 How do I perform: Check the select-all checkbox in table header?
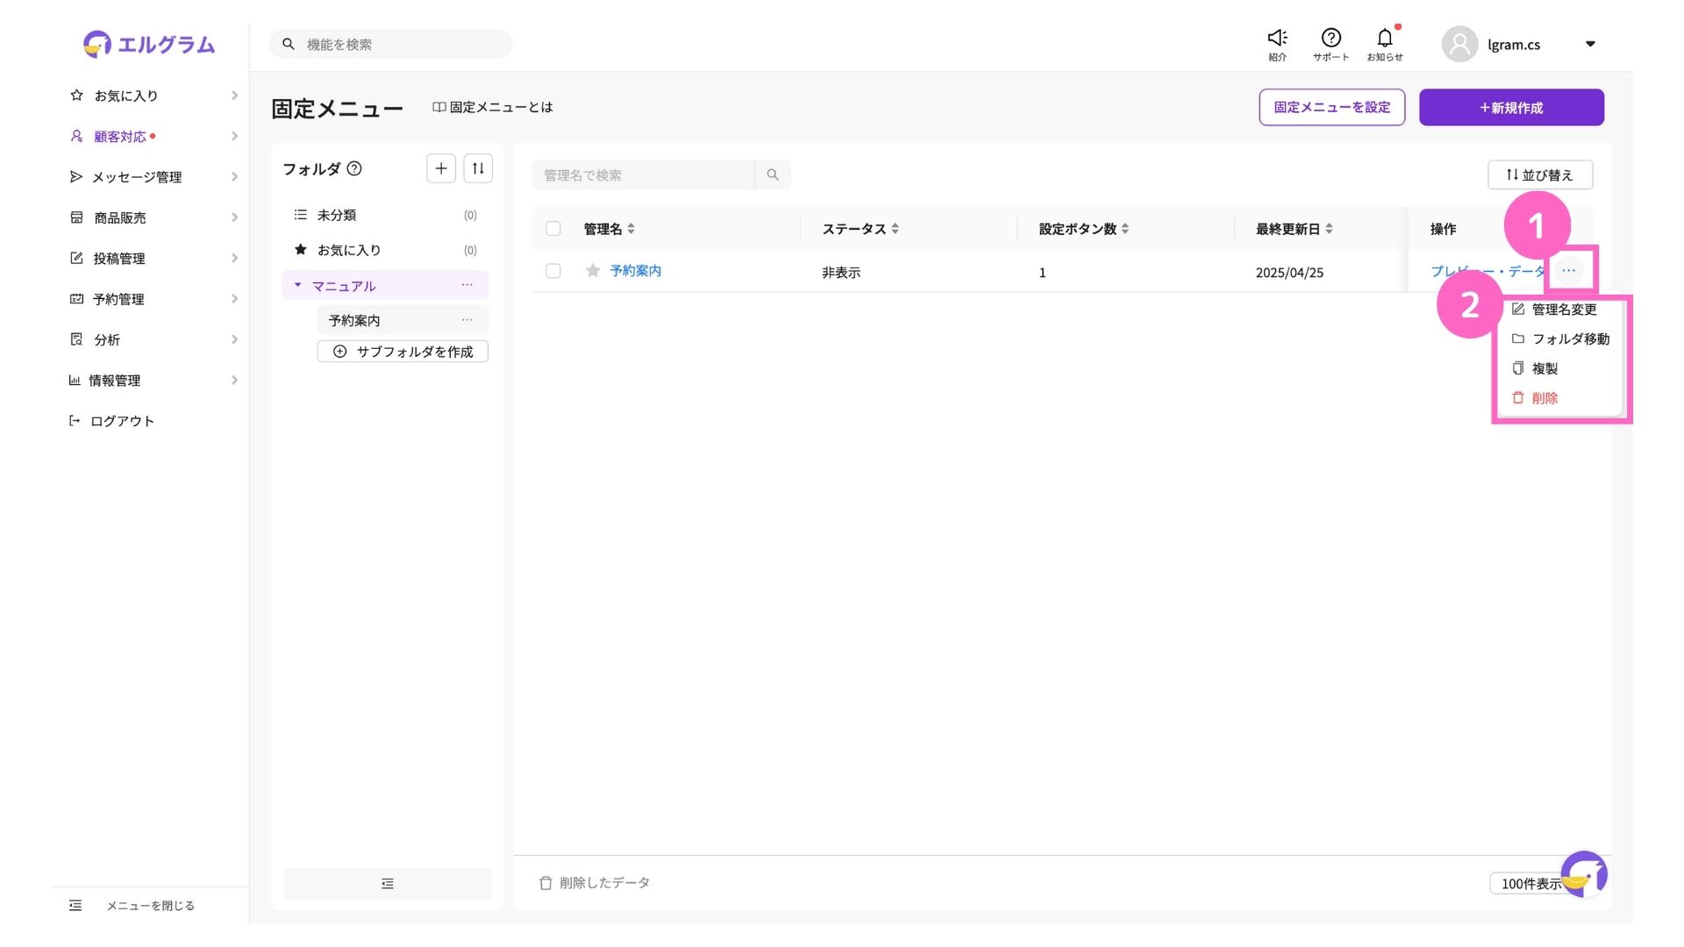coord(553,229)
